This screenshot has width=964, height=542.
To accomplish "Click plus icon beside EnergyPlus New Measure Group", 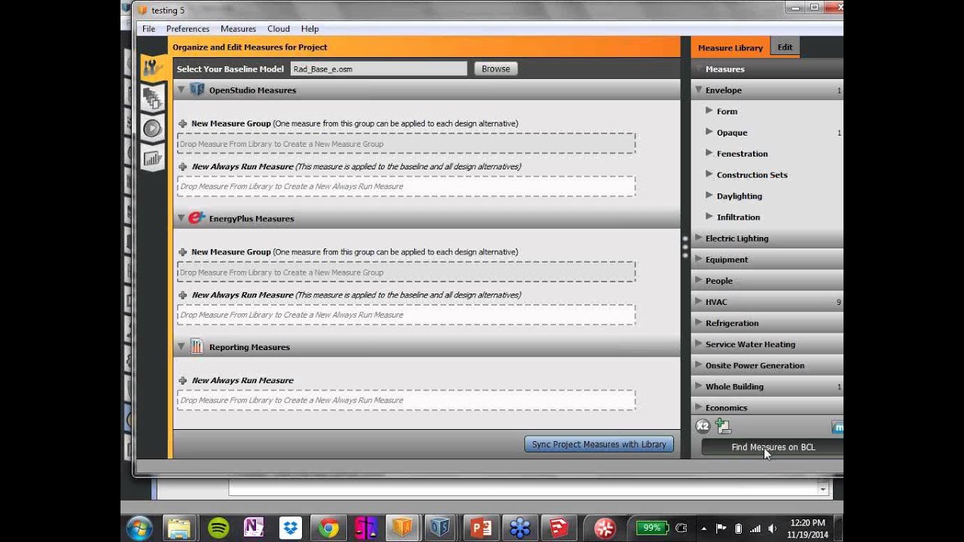I will tap(182, 252).
